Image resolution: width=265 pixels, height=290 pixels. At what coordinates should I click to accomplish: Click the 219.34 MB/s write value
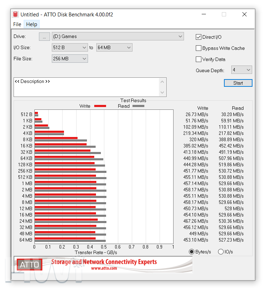pyautogui.click(x=195, y=133)
